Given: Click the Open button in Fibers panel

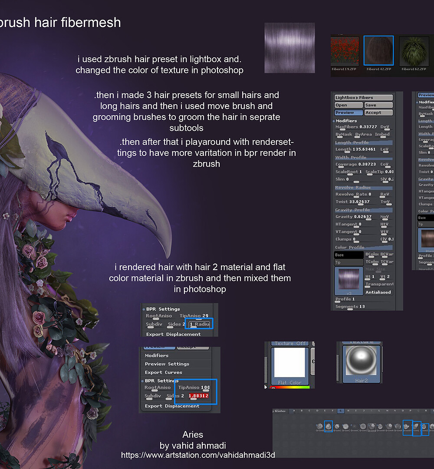Looking at the screenshot, I should (x=349, y=105).
